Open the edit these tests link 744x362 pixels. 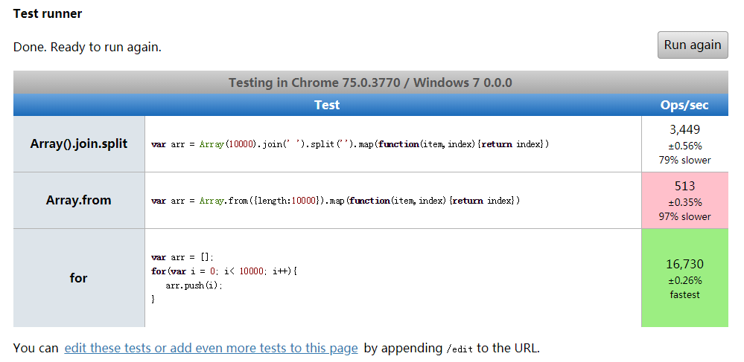click(211, 348)
